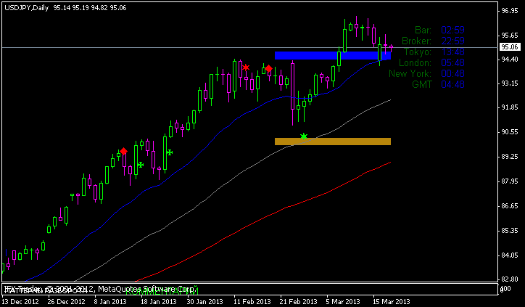Click the green star on the orange zone

(303, 136)
